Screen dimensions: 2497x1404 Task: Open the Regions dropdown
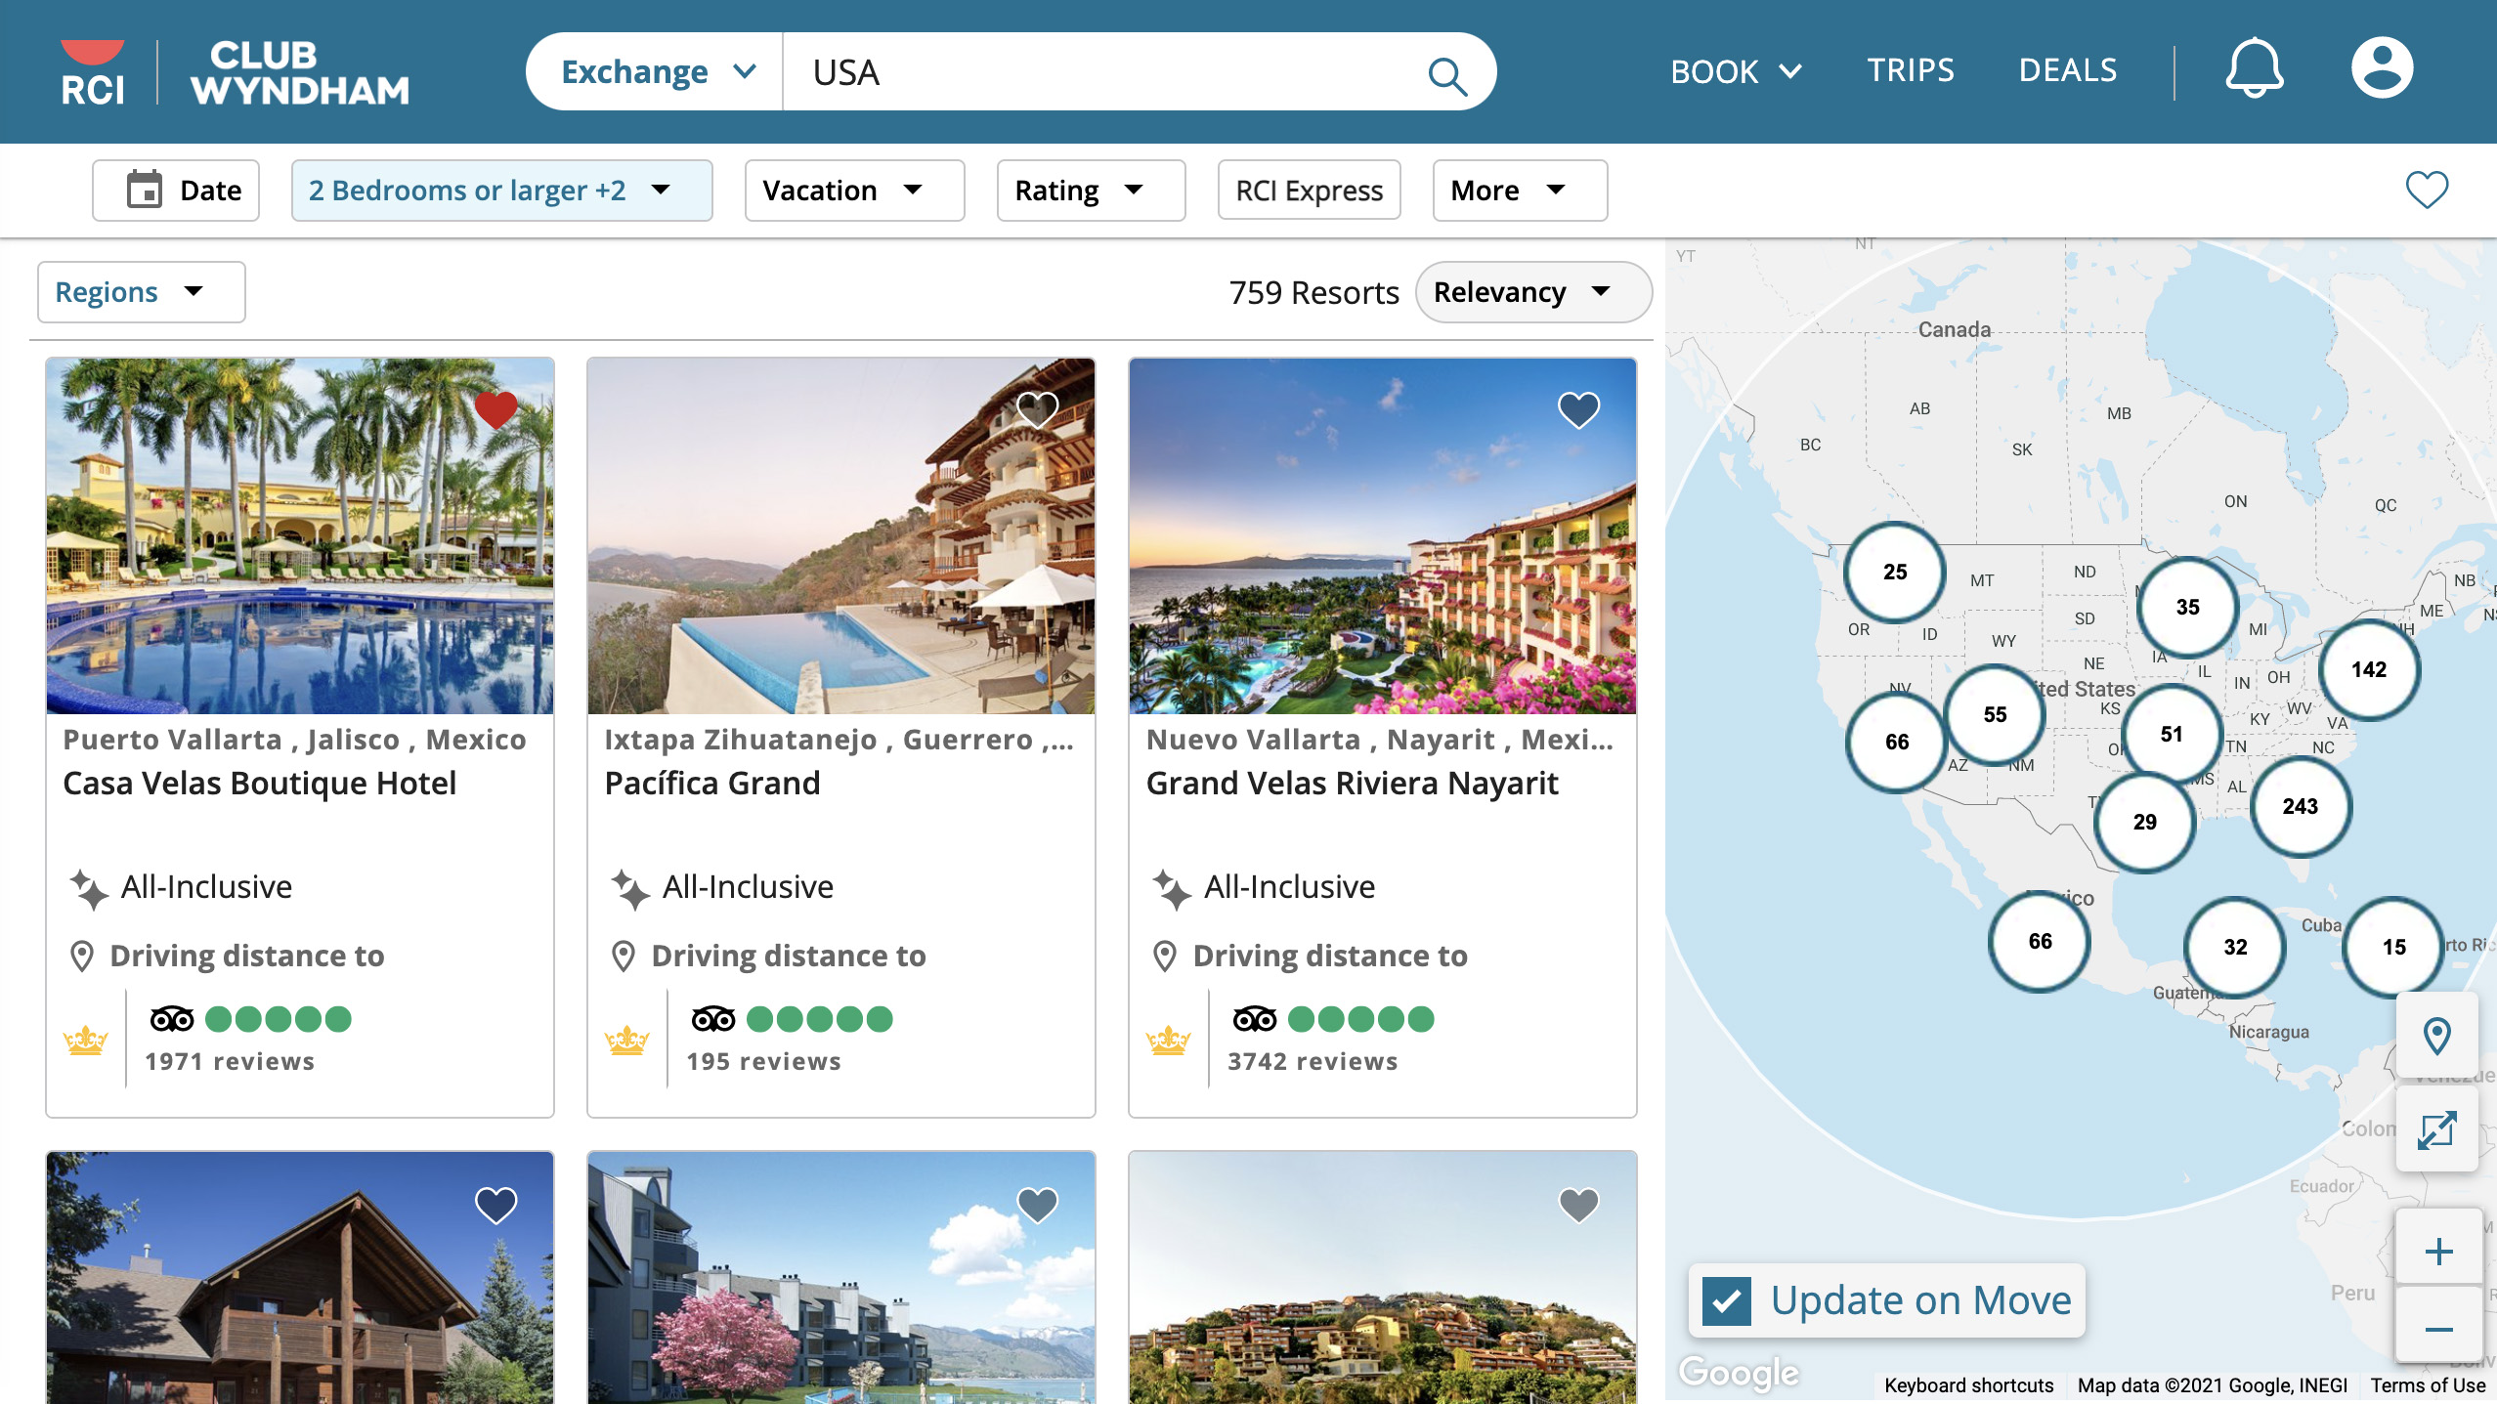[141, 292]
